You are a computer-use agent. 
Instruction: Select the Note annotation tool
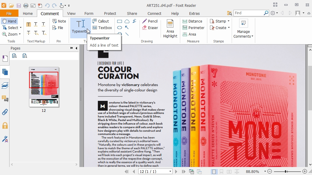tap(59, 21)
